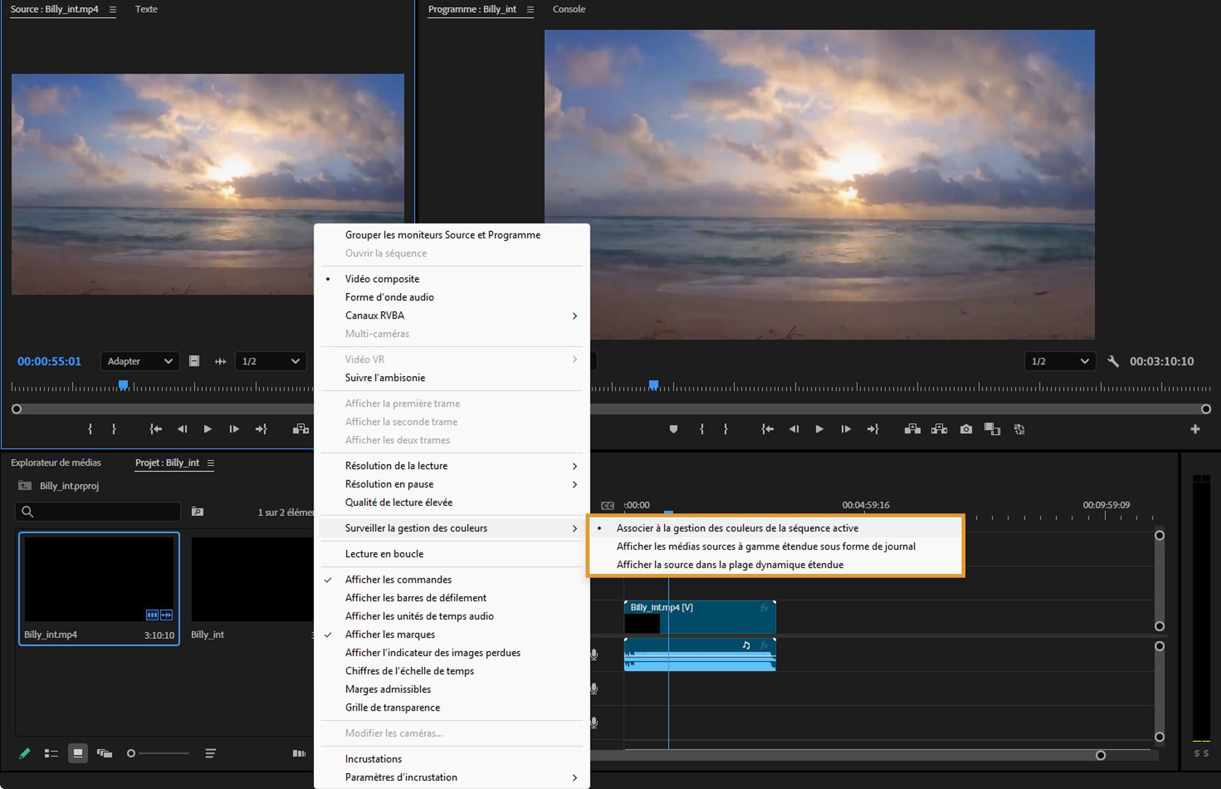Open the Adapter zoom level dropdown
Screen dimensions: 1221x789
point(140,361)
